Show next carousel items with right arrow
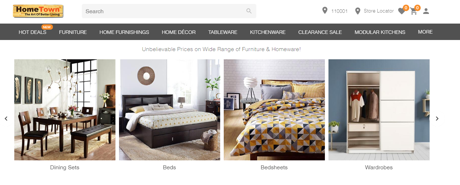This screenshot has width=460, height=185. click(x=437, y=119)
